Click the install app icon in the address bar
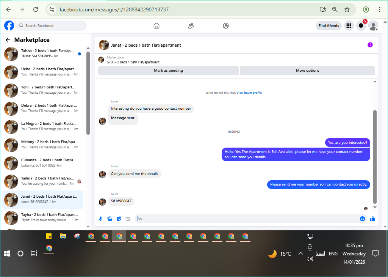 323,9
